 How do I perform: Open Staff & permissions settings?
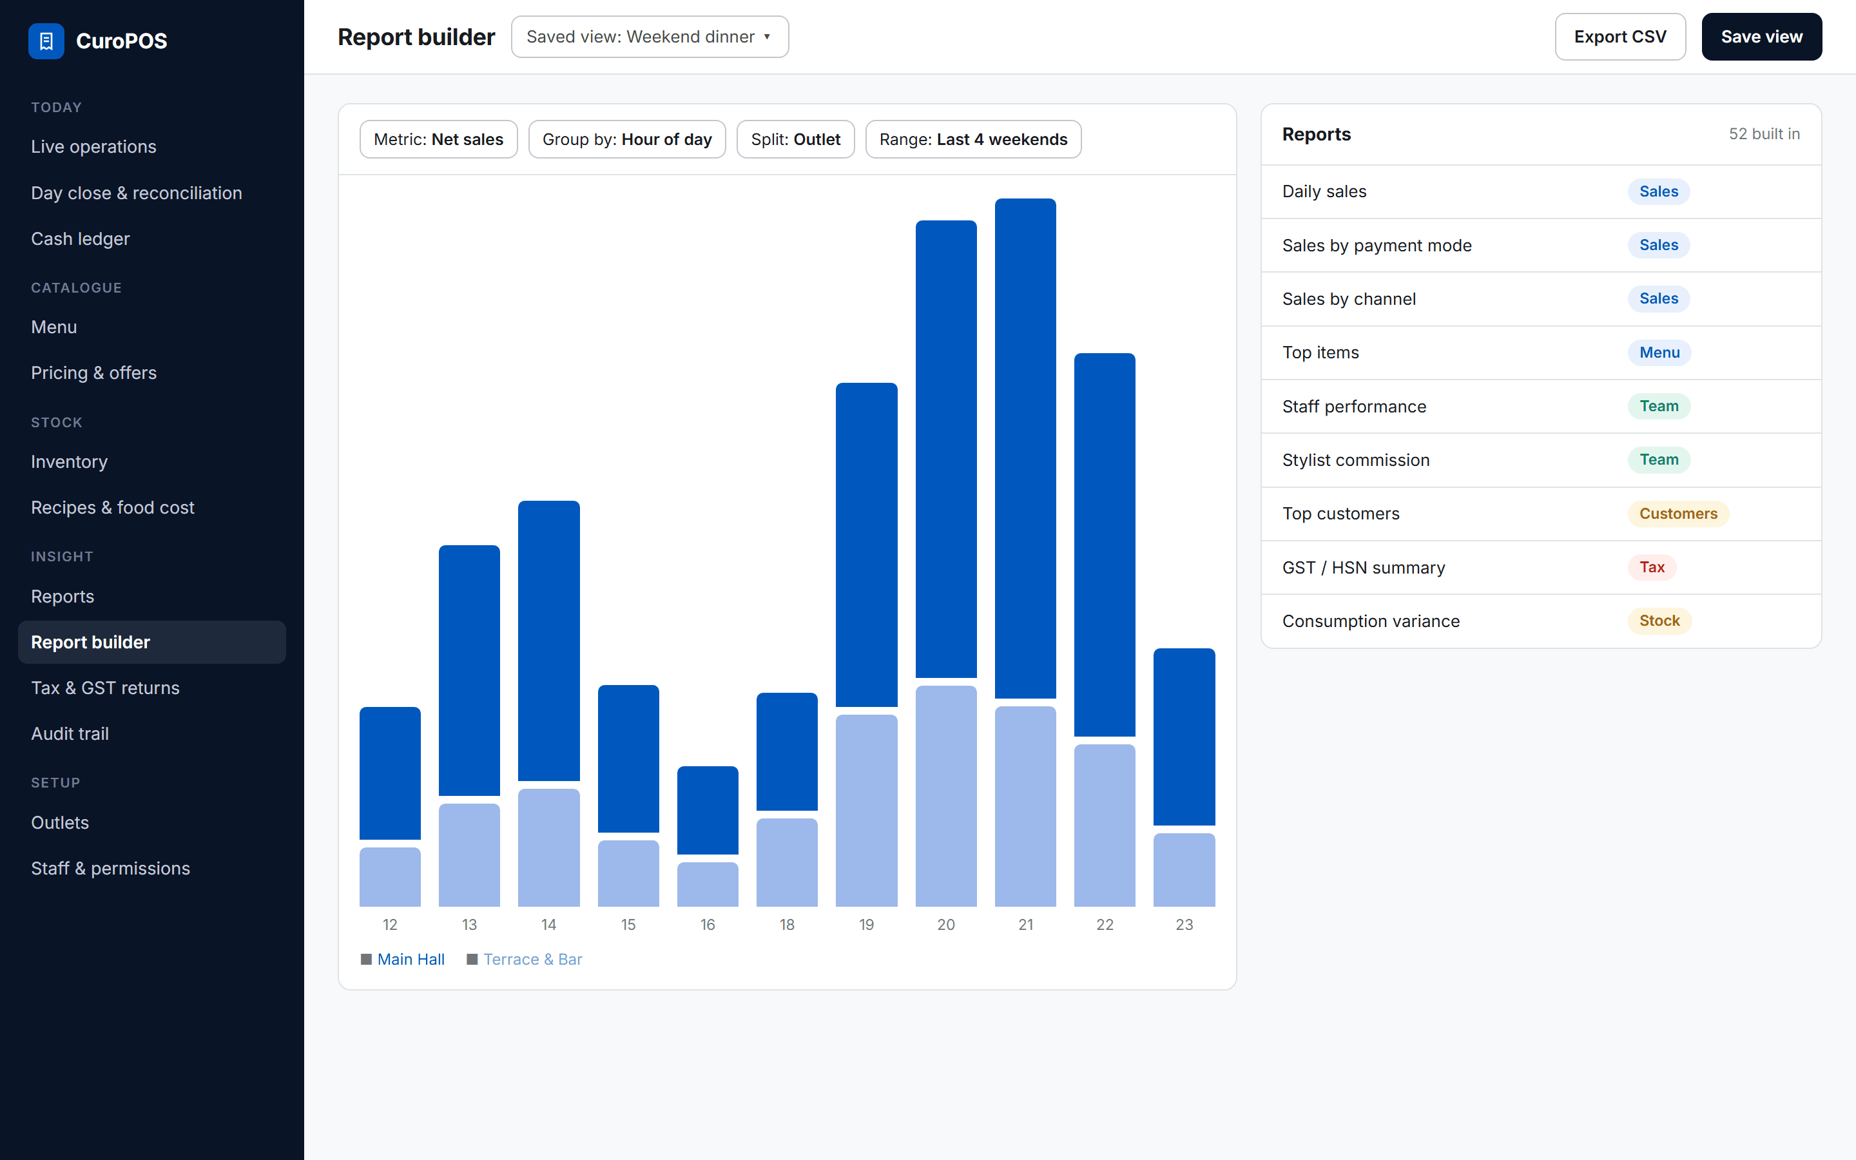click(152, 867)
